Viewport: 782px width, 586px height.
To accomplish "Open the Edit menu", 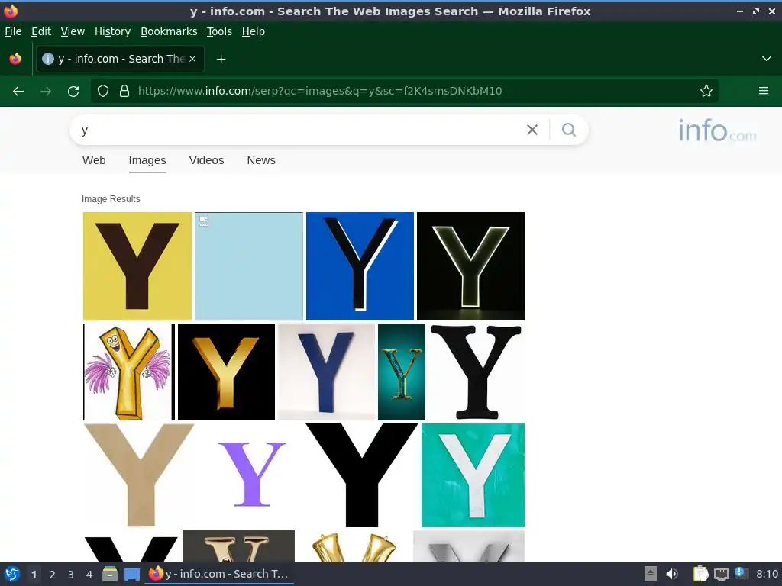I will pyautogui.click(x=41, y=31).
